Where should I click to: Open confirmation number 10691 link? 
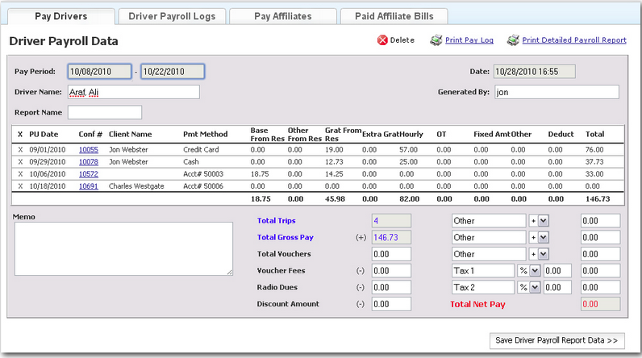tap(88, 185)
